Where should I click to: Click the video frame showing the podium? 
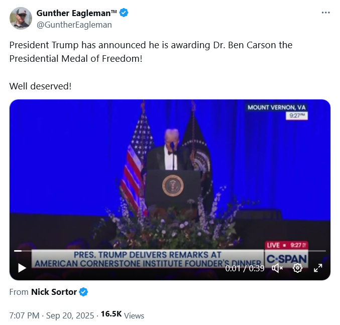170,173
